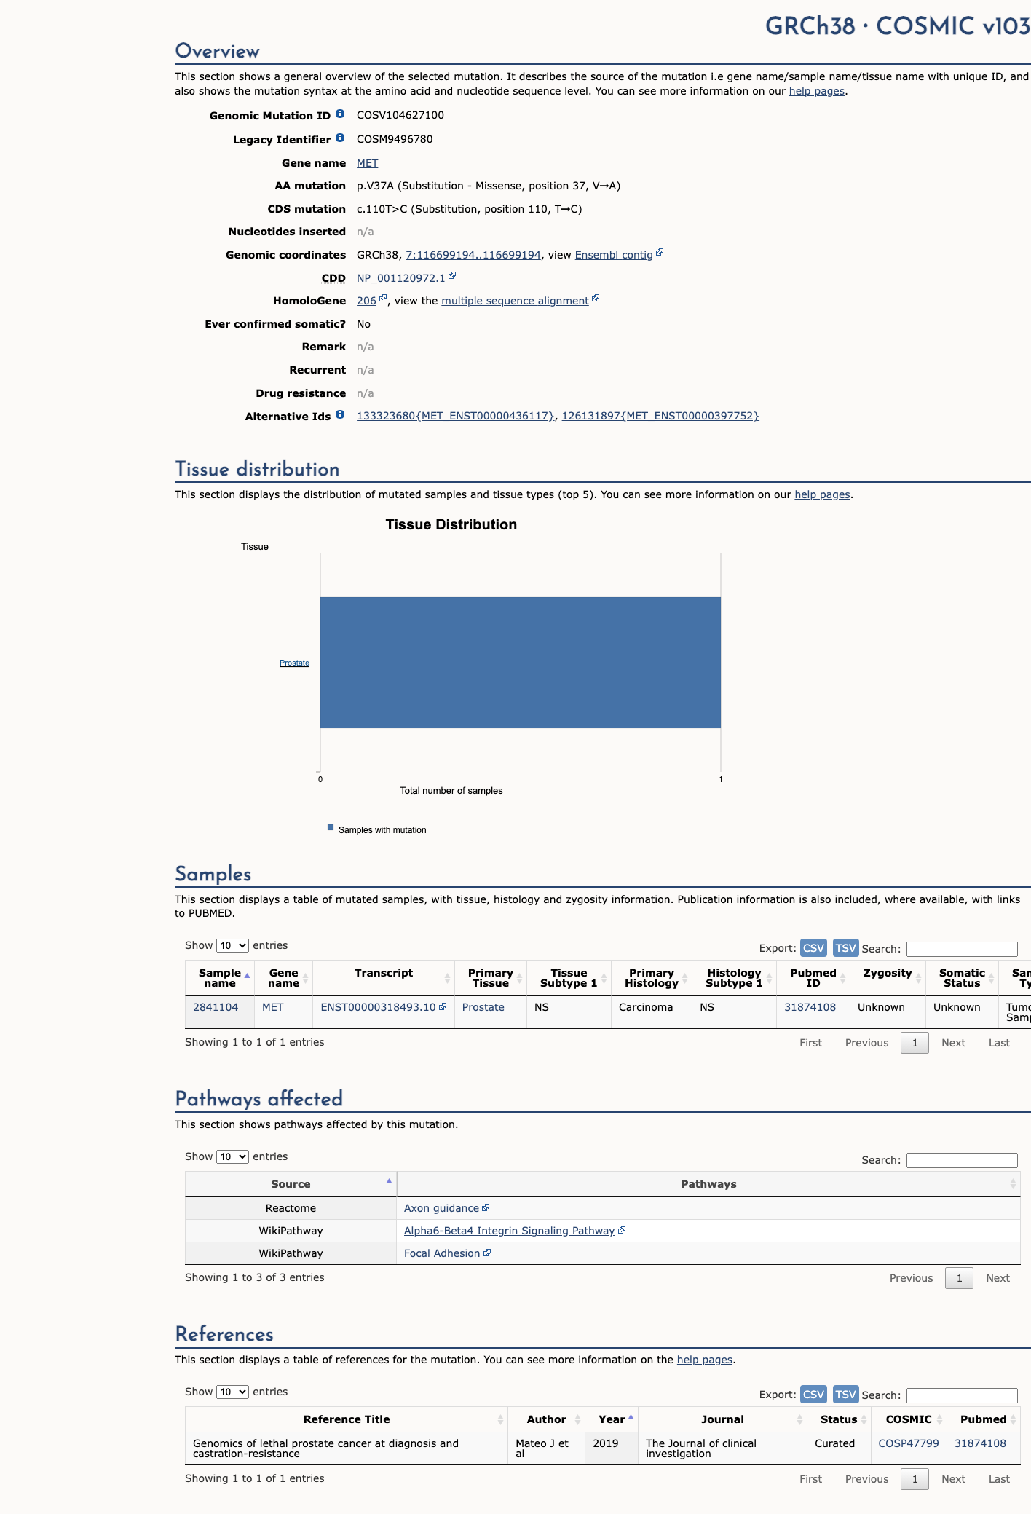Open Pubmed 31874108 in References table

tap(980, 1443)
